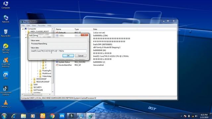The height and width of the screenshot is (119, 212).
Task: Click the x86 Family 6 Model 69 data
Action: 107,48
